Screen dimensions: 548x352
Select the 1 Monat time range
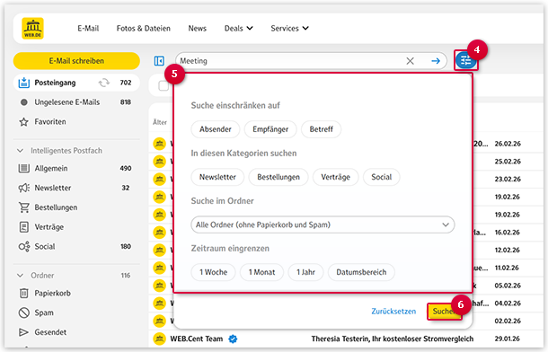click(261, 272)
